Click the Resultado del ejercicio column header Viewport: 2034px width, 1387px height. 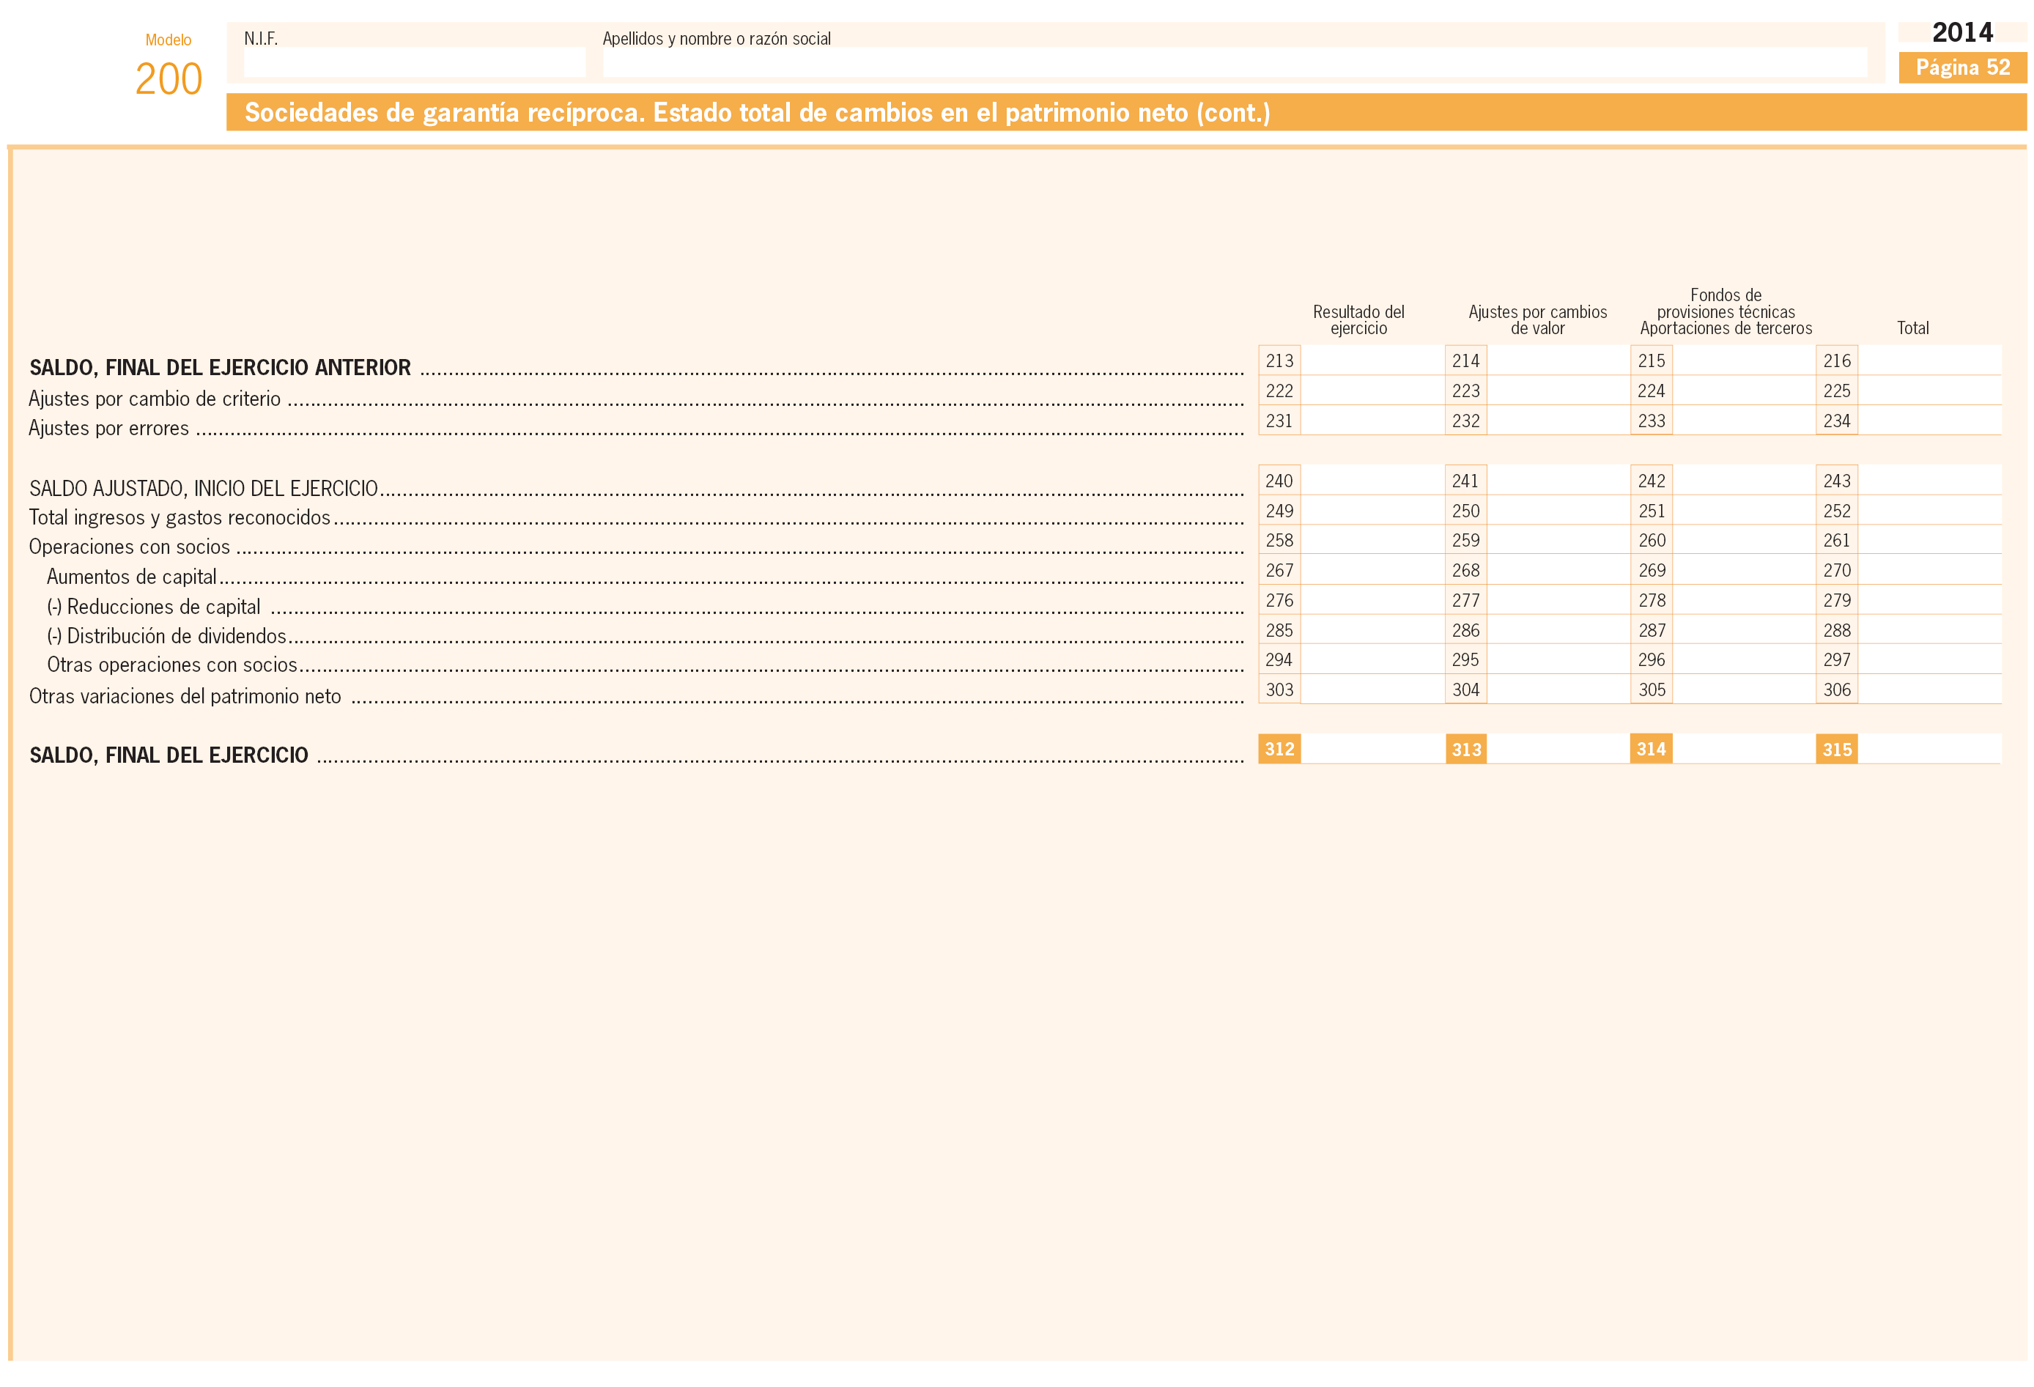(1358, 320)
